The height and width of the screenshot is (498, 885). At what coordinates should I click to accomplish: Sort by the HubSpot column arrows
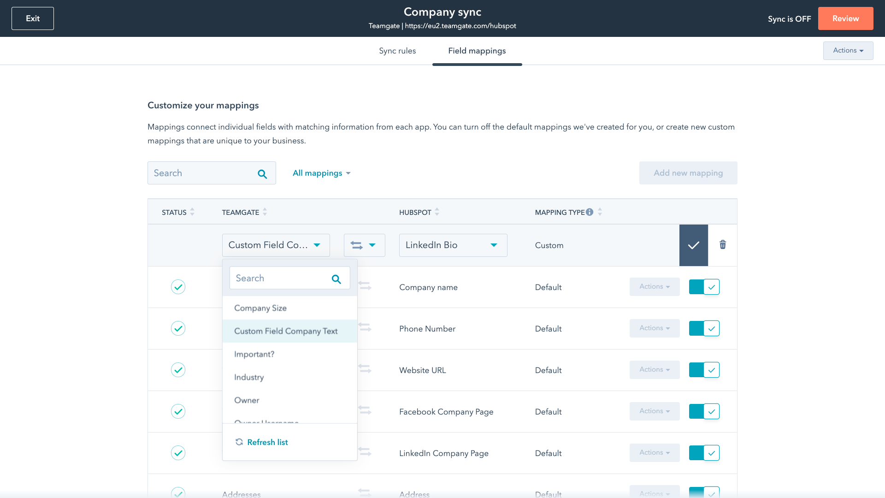tap(437, 212)
